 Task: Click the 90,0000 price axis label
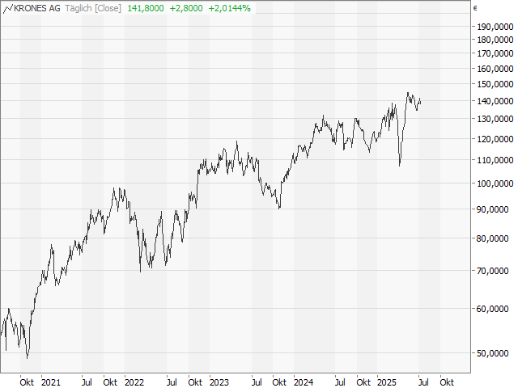click(x=493, y=209)
